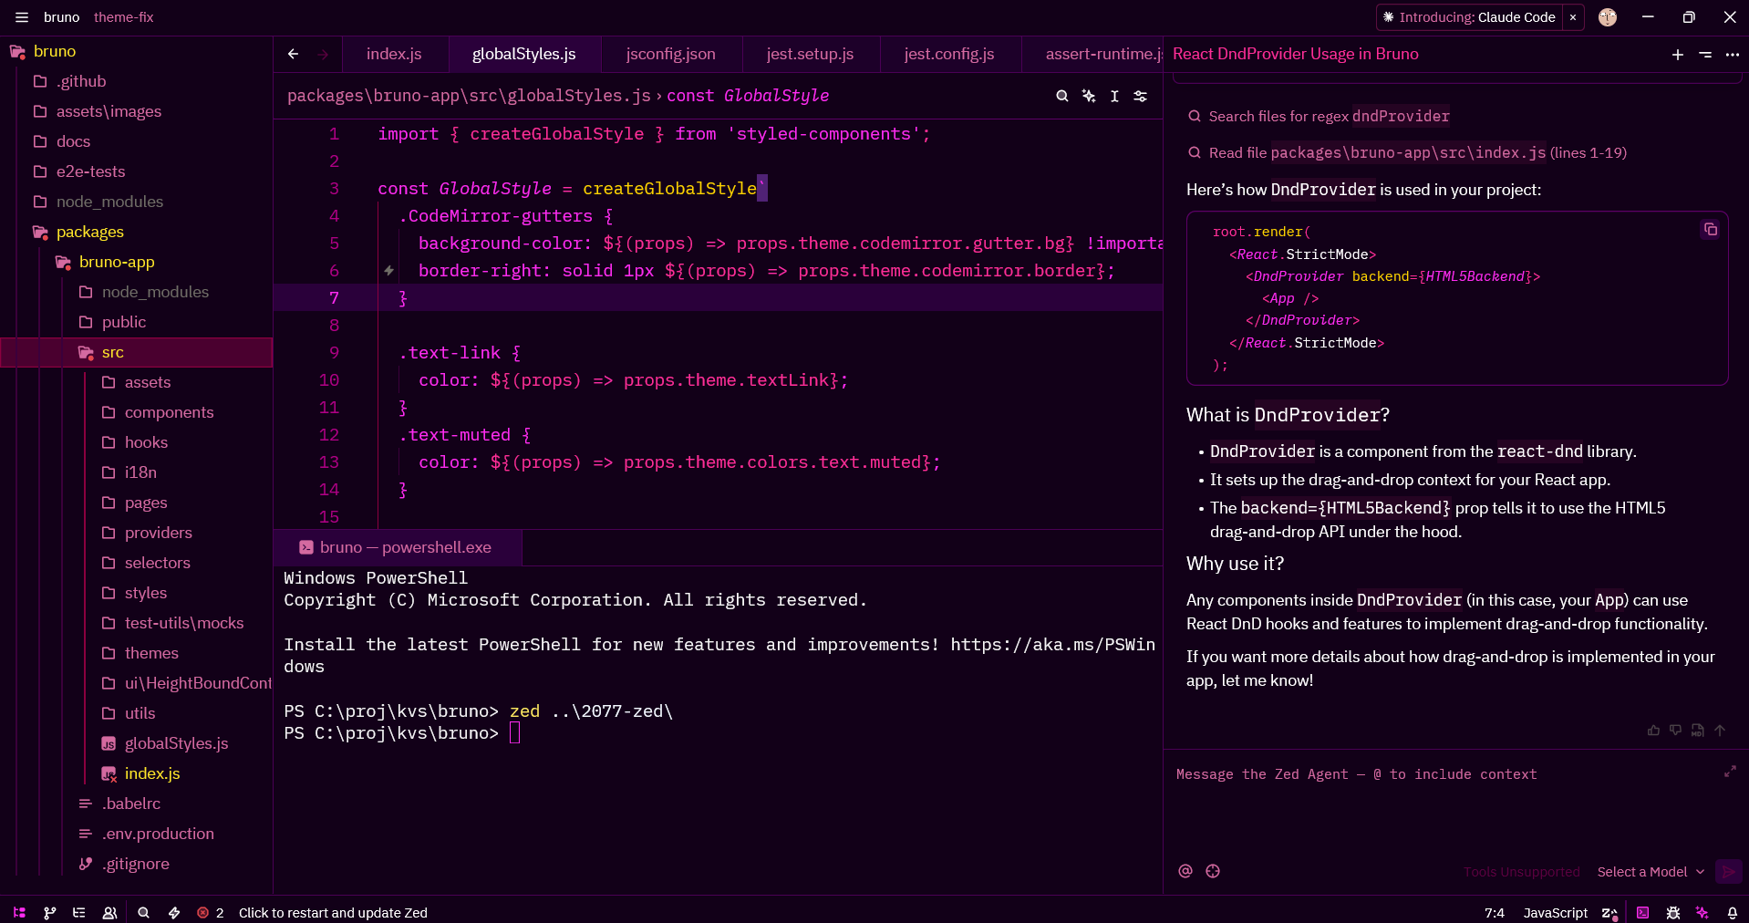Toggle the agent panel sparkle icon
This screenshot has width=1749, height=923.
(x=1702, y=912)
